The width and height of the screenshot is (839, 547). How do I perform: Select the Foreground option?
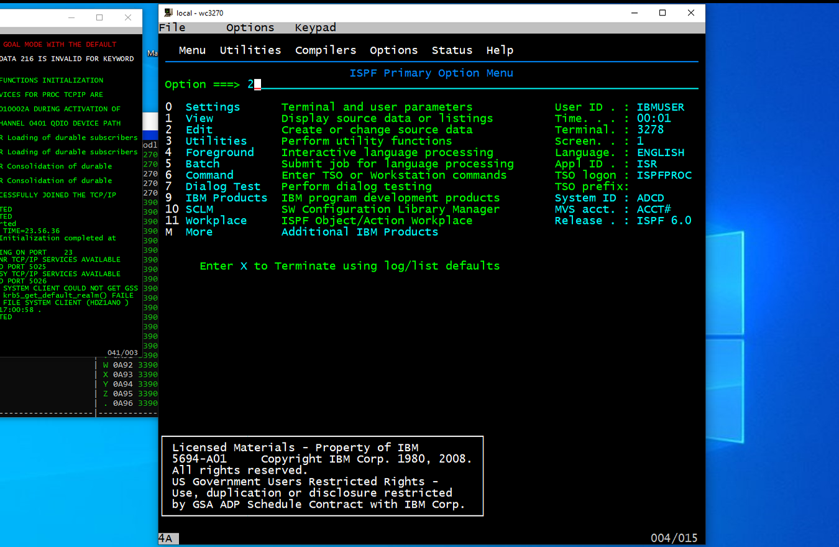pos(219,152)
